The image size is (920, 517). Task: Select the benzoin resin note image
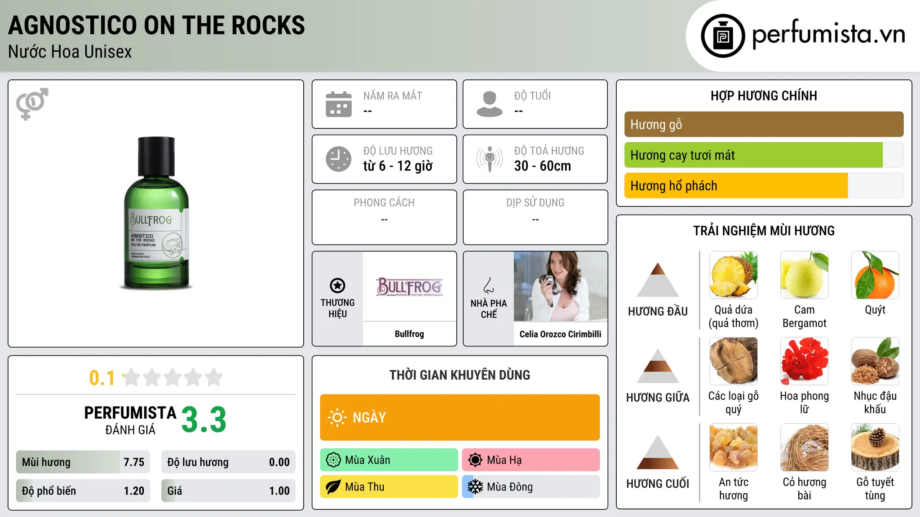click(734, 447)
